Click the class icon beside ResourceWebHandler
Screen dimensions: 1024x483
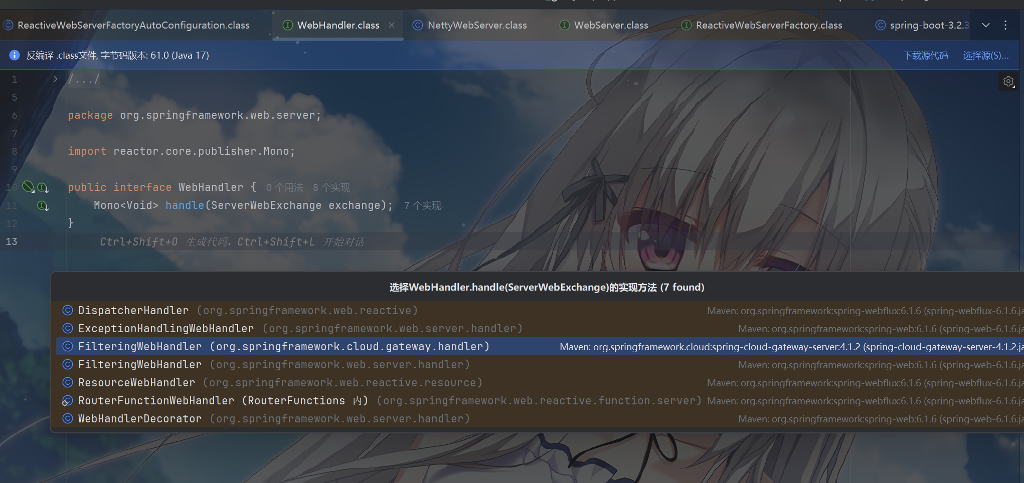point(68,383)
